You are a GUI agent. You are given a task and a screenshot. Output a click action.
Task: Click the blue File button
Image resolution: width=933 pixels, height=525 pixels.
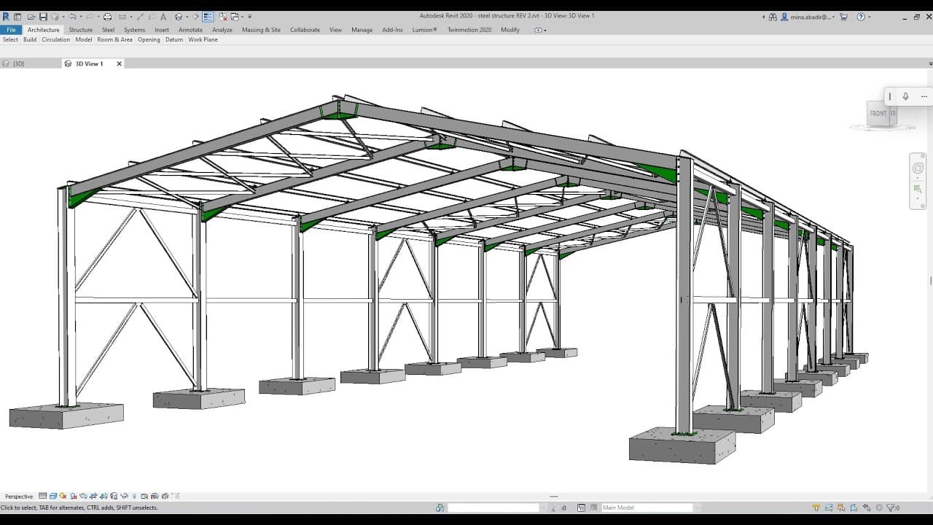[11, 30]
